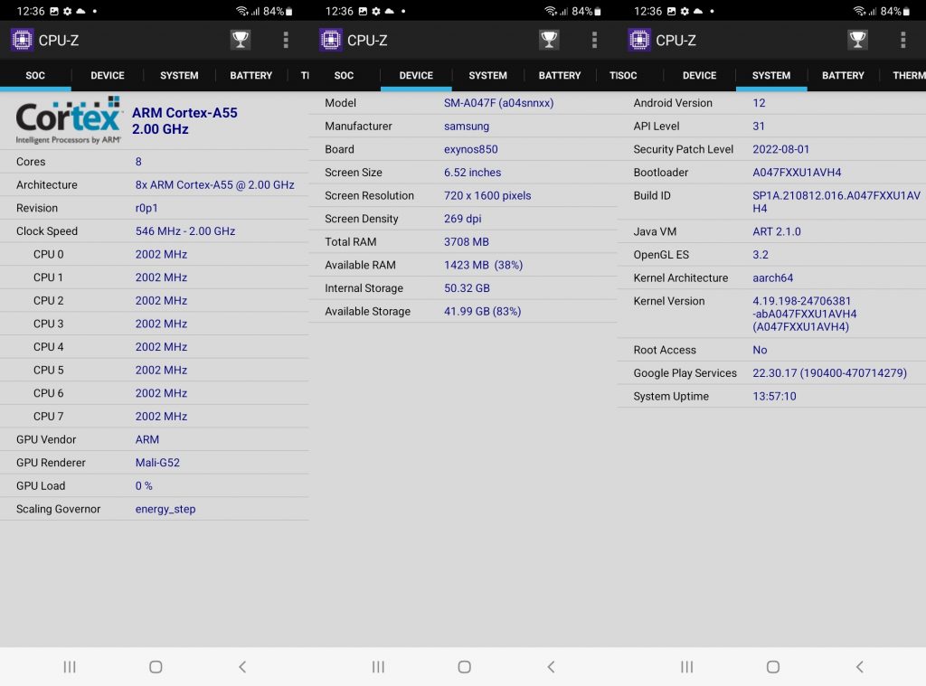Image resolution: width=926 pixels, height=686 pixels.
Task: Tap the settings gear notification icon in left status bar
Action: (x=67, y=11)
